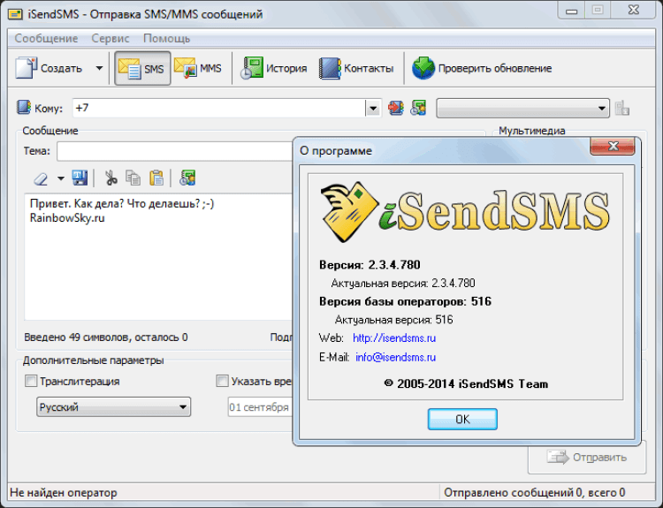Click the address book icon beside Кому

click(x=24, y=108)
